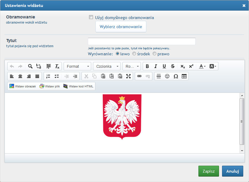Apply Superscript formatting
Screen dimensions: 249x182
(191, 66)
